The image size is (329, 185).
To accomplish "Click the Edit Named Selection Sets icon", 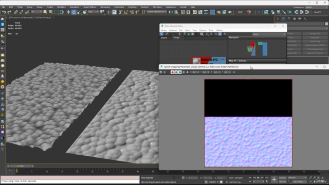I will pos(144,12).
